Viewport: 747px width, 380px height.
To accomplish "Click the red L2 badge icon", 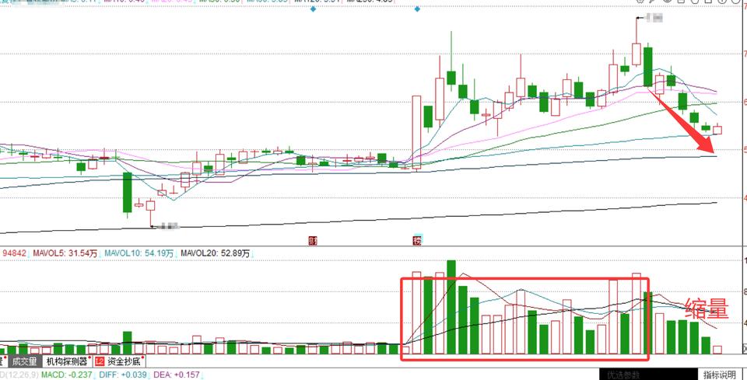I will (x=100, y=361).
